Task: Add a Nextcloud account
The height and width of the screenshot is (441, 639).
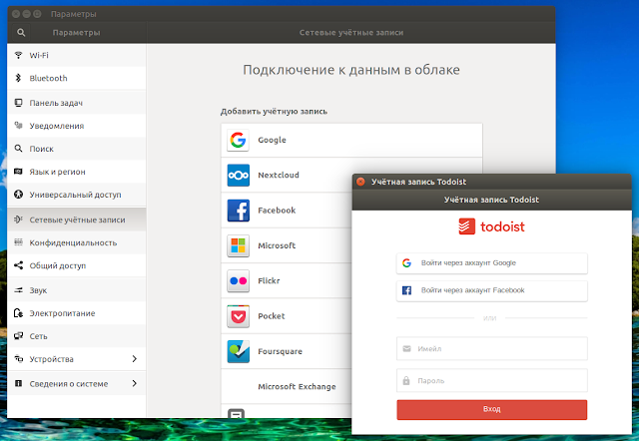Action: tap(287, 175)
